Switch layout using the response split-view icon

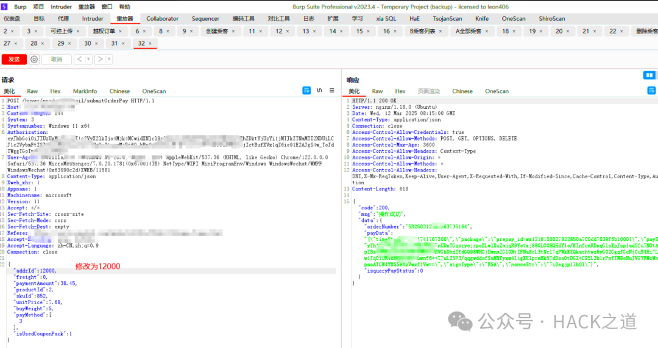(x=649, y=75)
